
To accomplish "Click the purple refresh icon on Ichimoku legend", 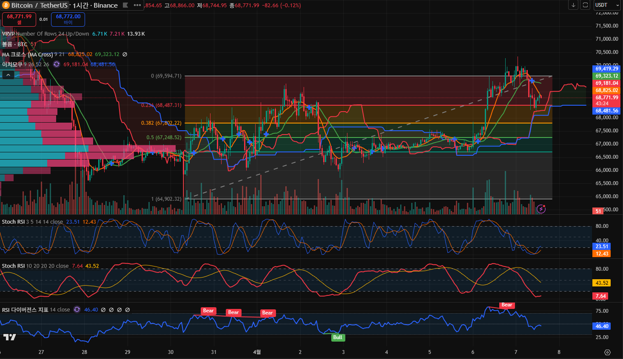I will (57, 65).
